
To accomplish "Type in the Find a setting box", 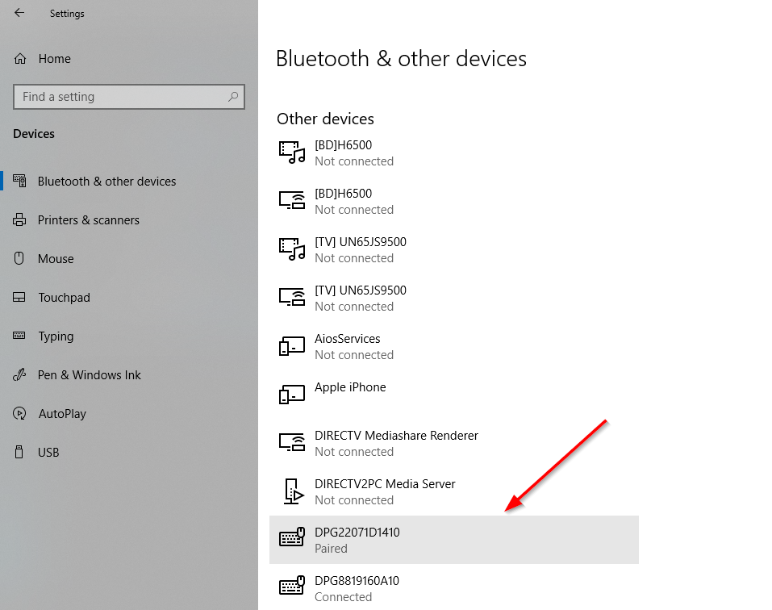I will click(121, 97).
